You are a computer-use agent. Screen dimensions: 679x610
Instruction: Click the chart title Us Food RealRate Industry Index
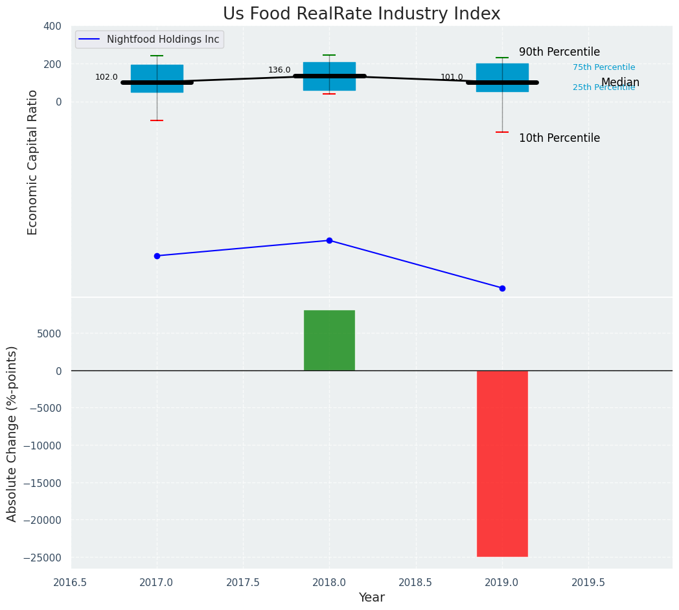coord(362,14)
